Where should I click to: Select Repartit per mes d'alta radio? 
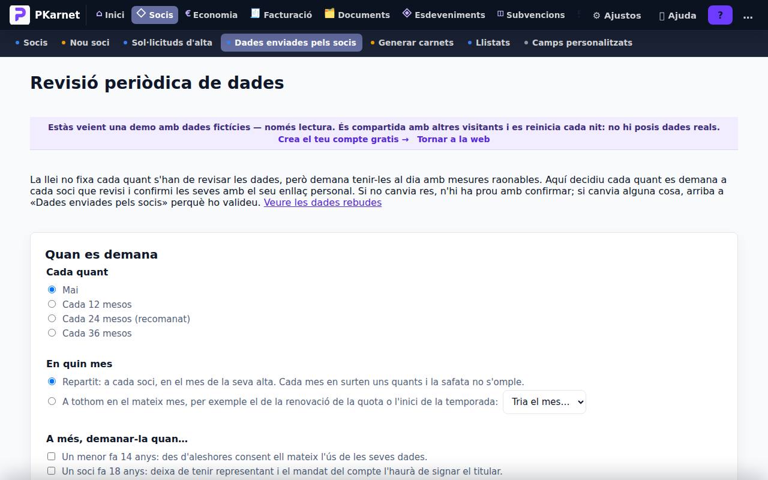(x=52, y=382)
